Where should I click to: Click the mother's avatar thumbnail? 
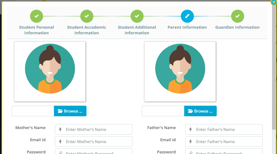pyautogui.click(x=50, y=72)
